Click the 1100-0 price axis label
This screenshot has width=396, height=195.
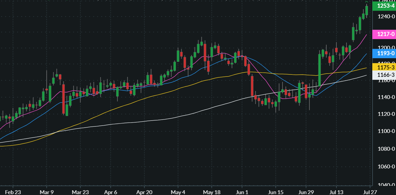[386, 131]
